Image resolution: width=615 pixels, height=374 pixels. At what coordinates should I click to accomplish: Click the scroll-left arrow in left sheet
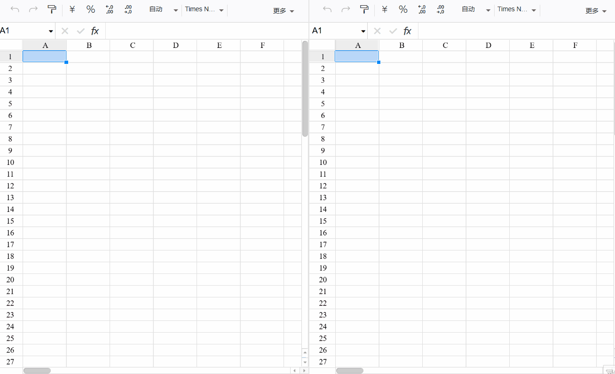294,371
